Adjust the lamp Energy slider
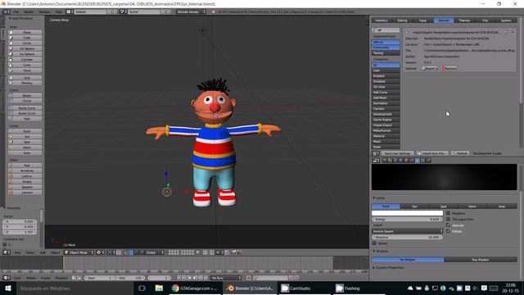This screenshot has height=295, width=524. tap(408, 219)
